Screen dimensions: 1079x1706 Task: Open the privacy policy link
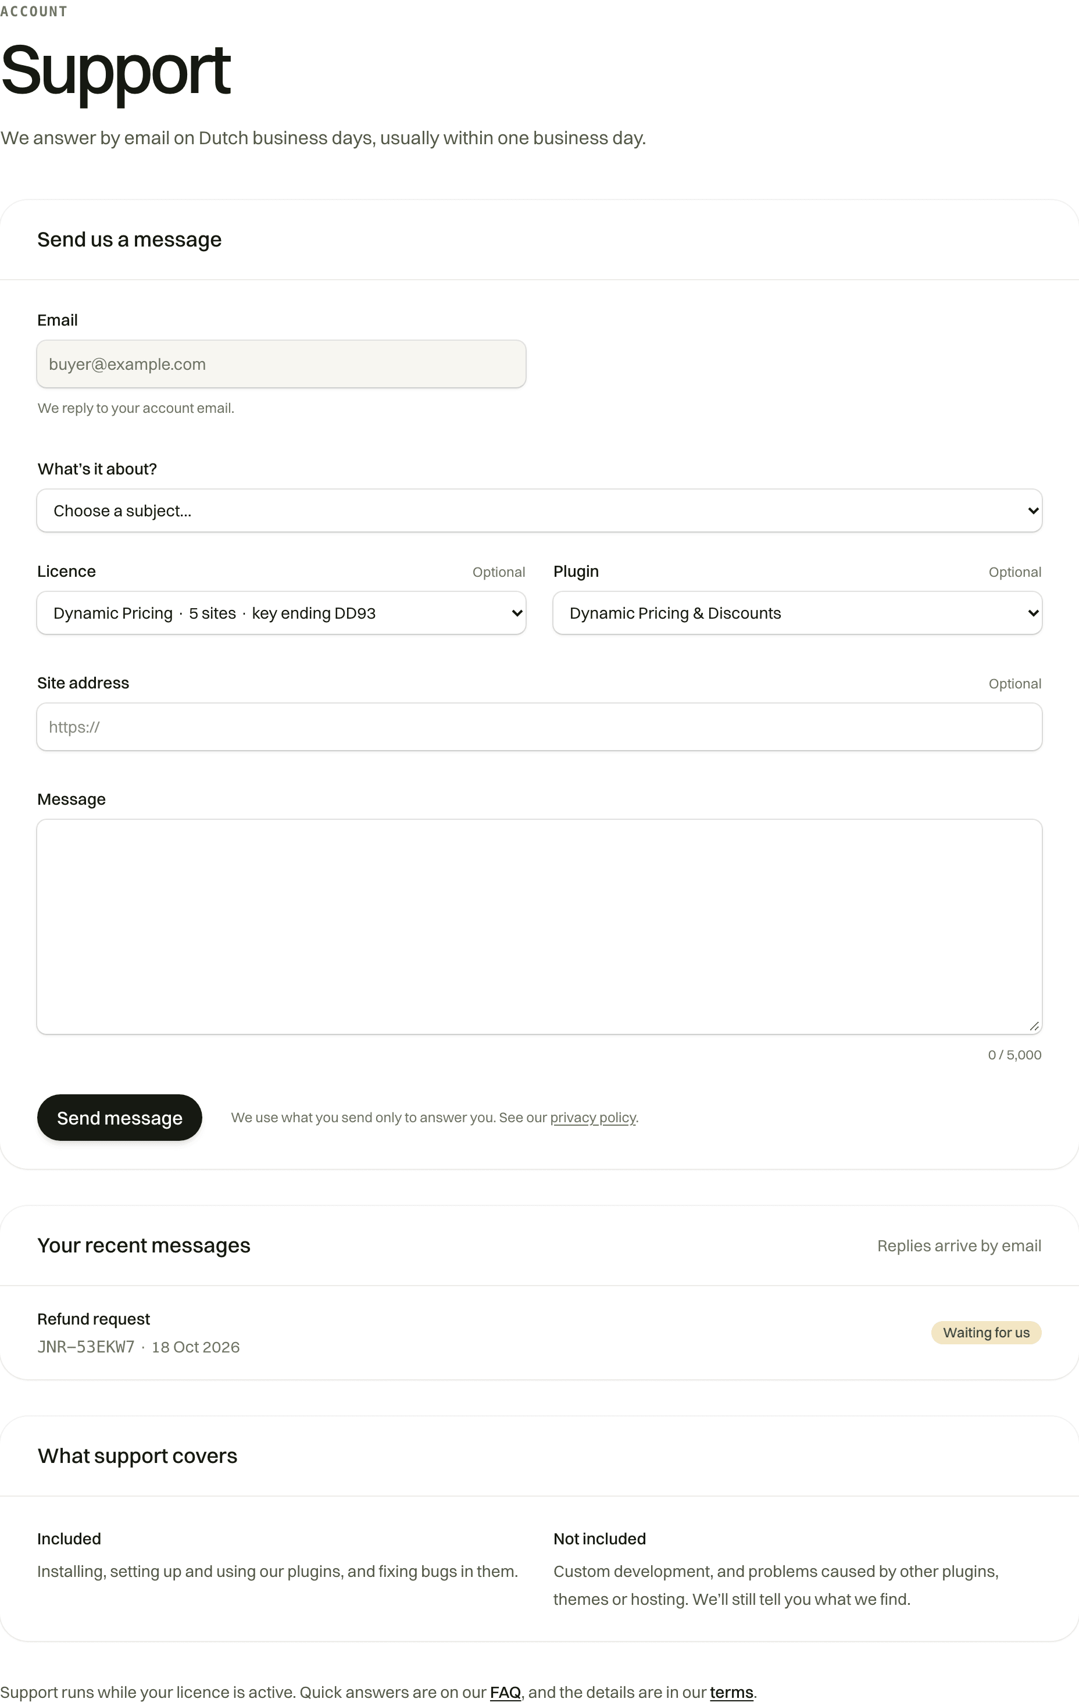593,1117
